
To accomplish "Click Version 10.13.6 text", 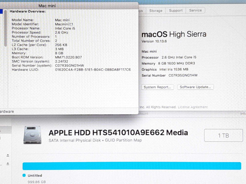I will (154, 41).
